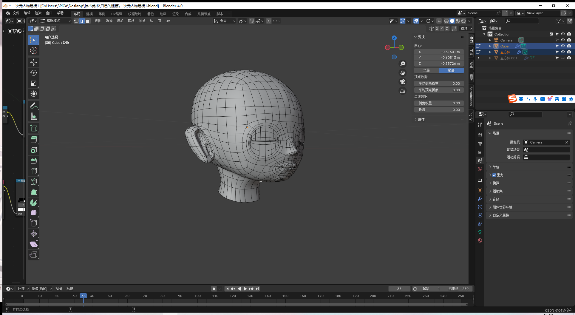Open the 编辑模式 mode dropdown
The height and width of the screenshot is (315, 575).
click(56, 21)
